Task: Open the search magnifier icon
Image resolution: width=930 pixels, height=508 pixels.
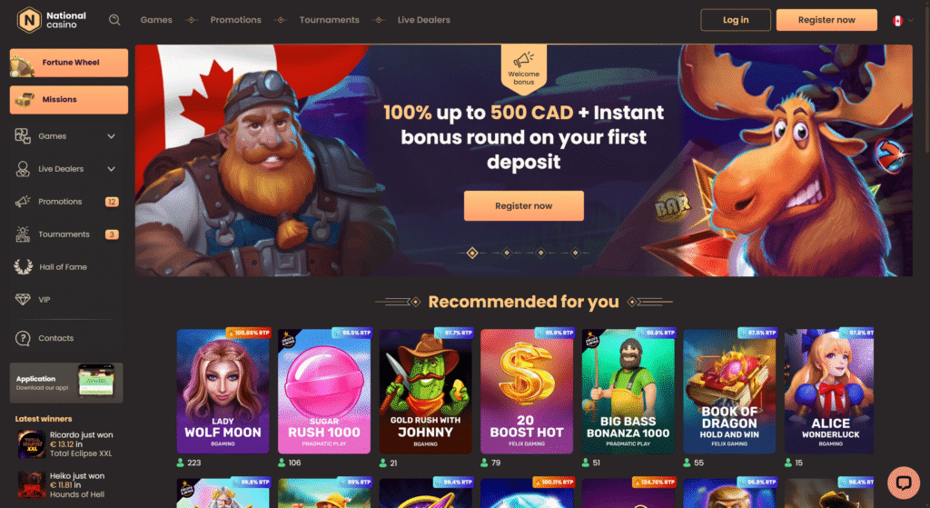Action: tap(114, 20)
